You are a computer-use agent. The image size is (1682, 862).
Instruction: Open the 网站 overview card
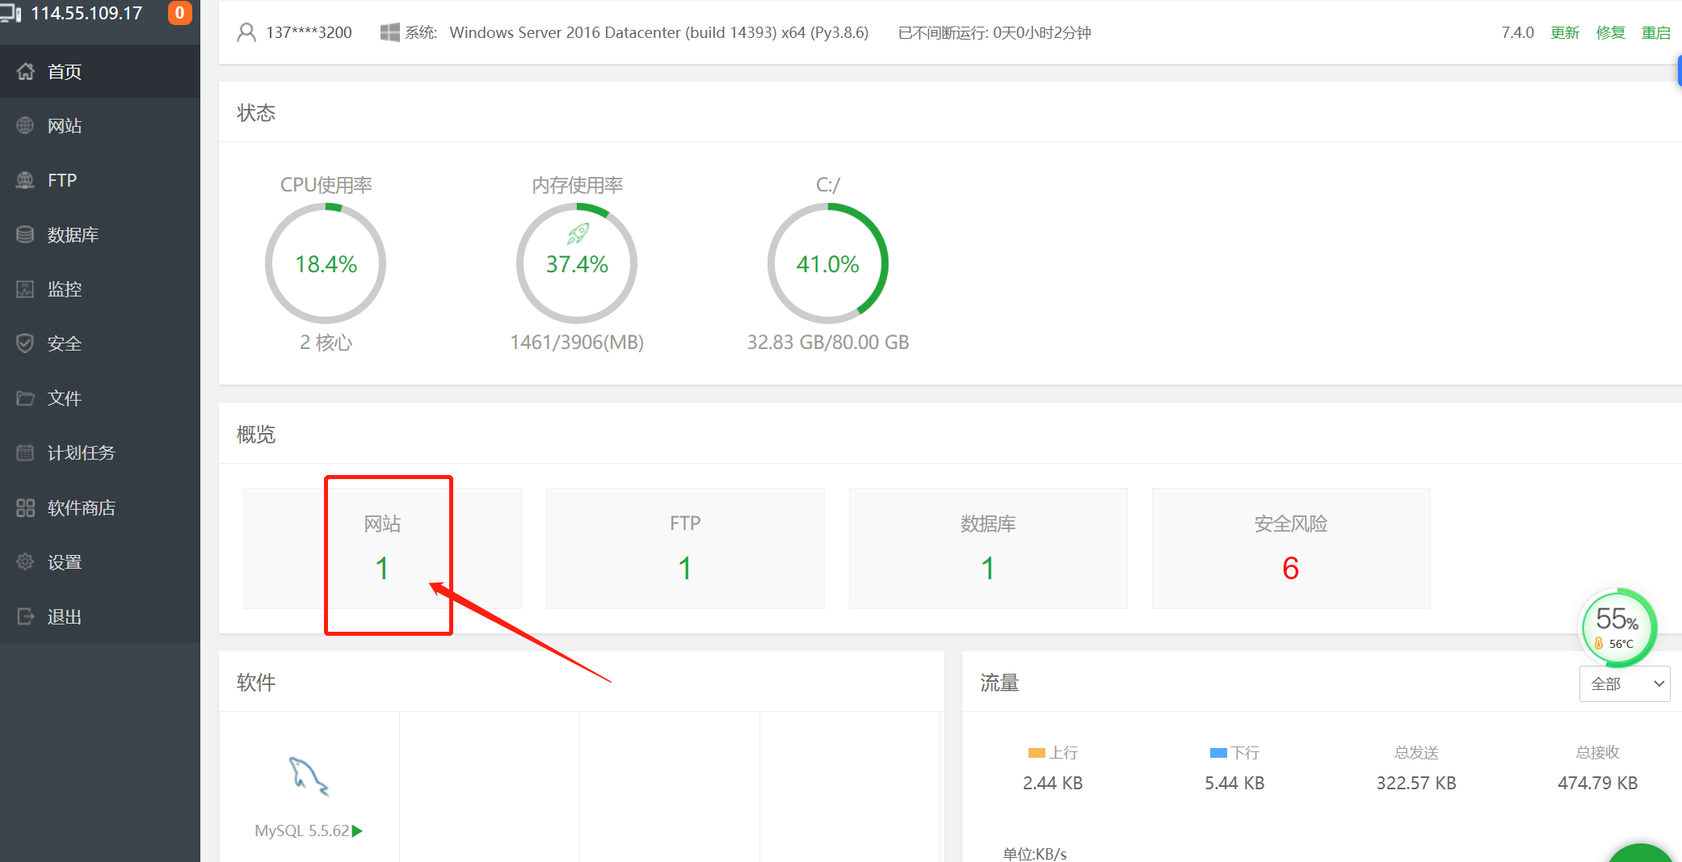click(382, 548)
